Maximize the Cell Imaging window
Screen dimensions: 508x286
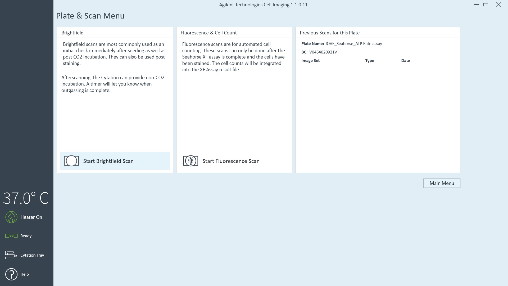coord(486,5)
